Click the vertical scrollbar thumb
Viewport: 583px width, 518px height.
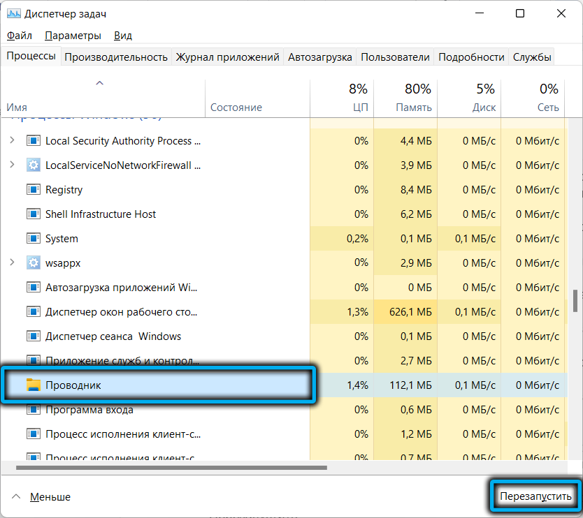[576, 300]
